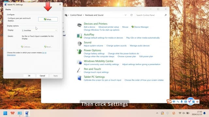Click Hardware and Sound breadcrumb item
This screenshot has height=117, width=209.
tap(94, 15)
